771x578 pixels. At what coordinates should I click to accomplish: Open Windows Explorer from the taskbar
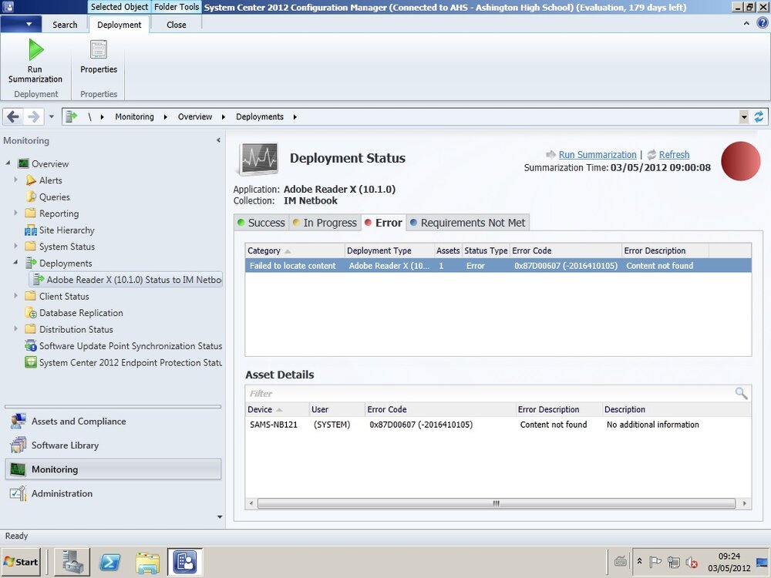147,562
